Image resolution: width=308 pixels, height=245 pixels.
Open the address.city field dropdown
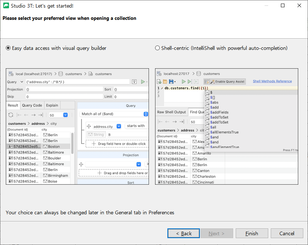tap(119, 126)
